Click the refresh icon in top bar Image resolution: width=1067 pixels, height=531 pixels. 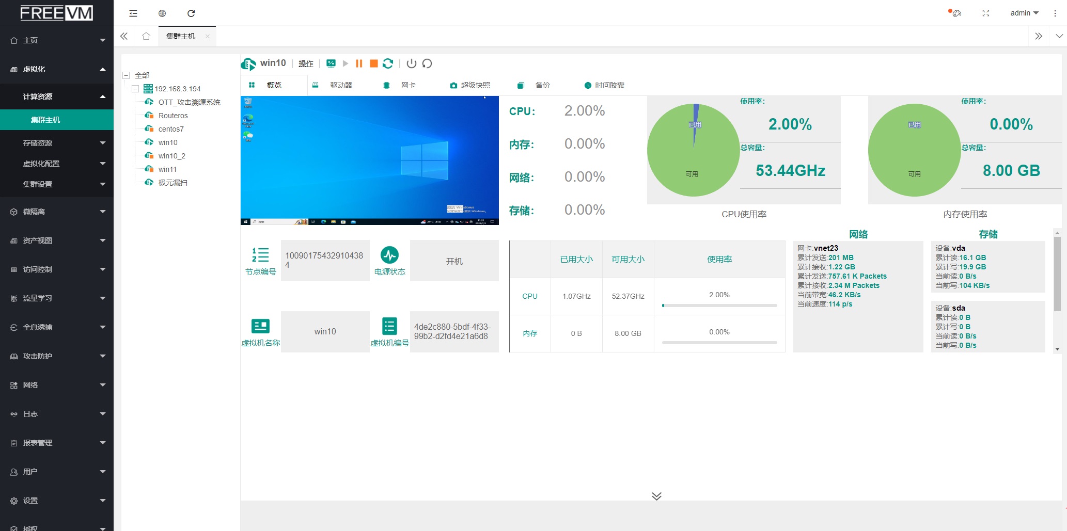click(191, 13)
